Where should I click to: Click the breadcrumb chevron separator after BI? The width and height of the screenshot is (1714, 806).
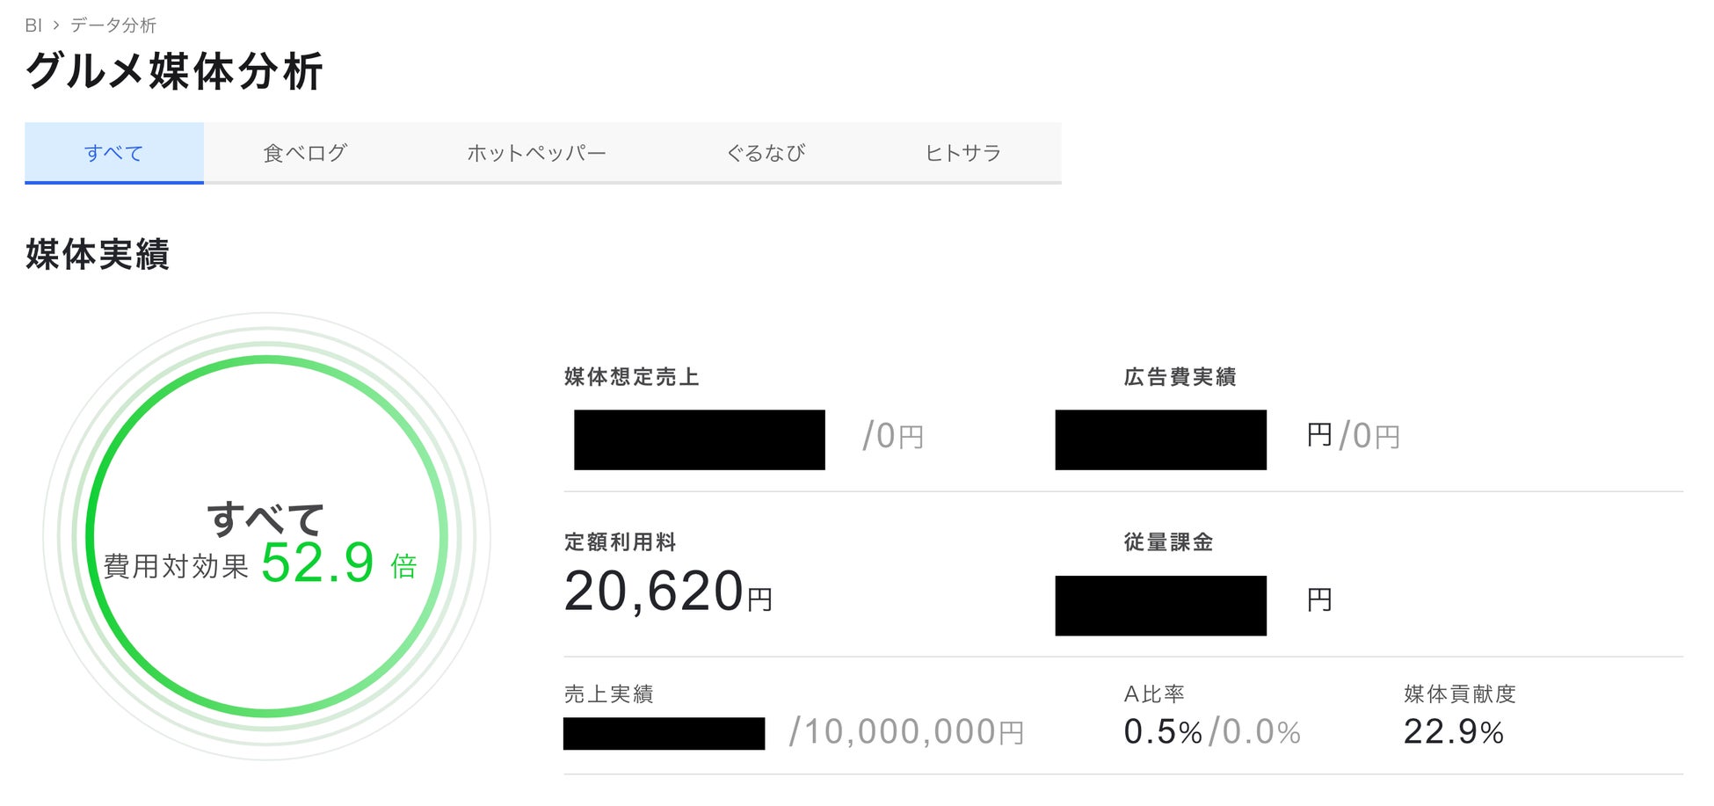(56, 25)
